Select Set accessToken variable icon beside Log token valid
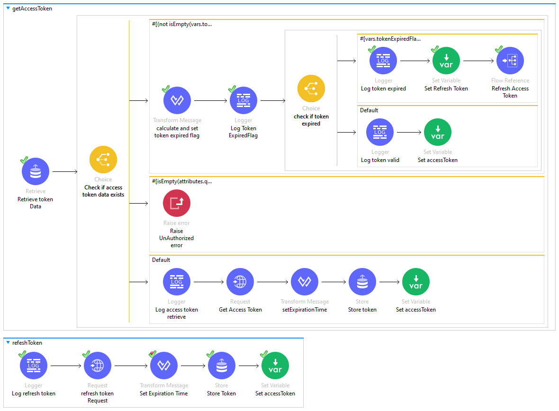The width and height of the screenshot is (559, 411). (437, 132)
